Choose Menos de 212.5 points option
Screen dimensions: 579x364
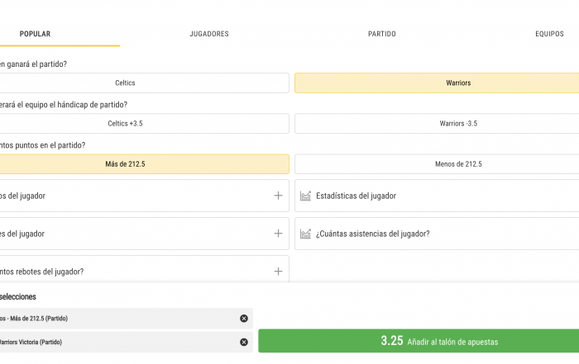(x=437, y=164)
